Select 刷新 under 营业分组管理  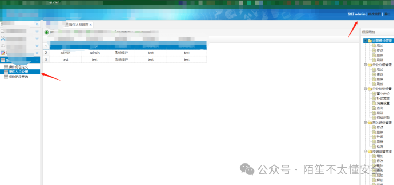click(380, 84)
